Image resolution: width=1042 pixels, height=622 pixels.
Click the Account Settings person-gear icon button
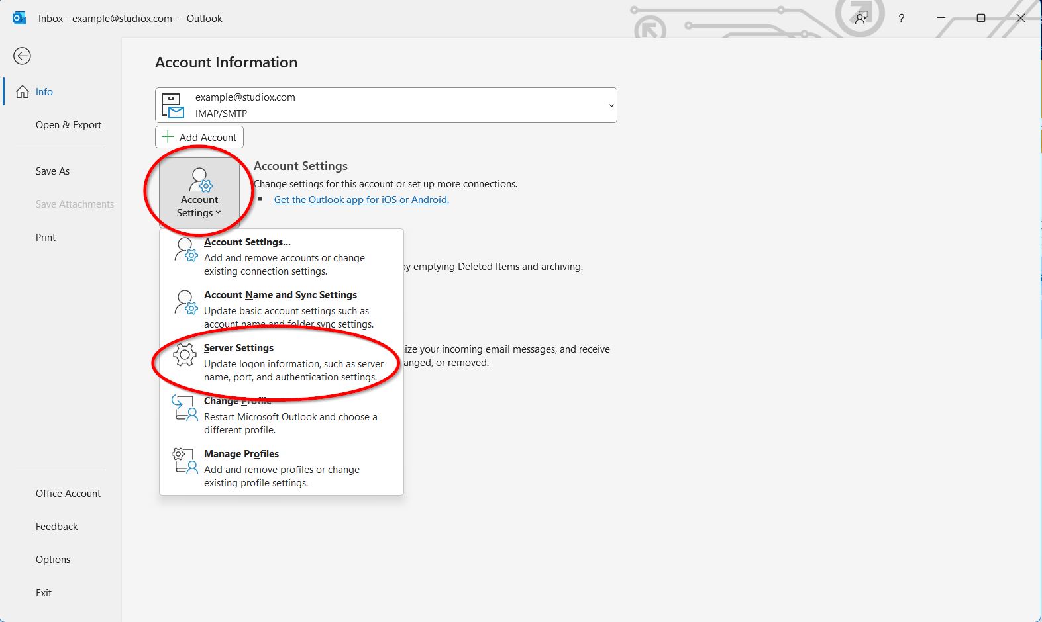pyautogui.click(x=199, y=192)
